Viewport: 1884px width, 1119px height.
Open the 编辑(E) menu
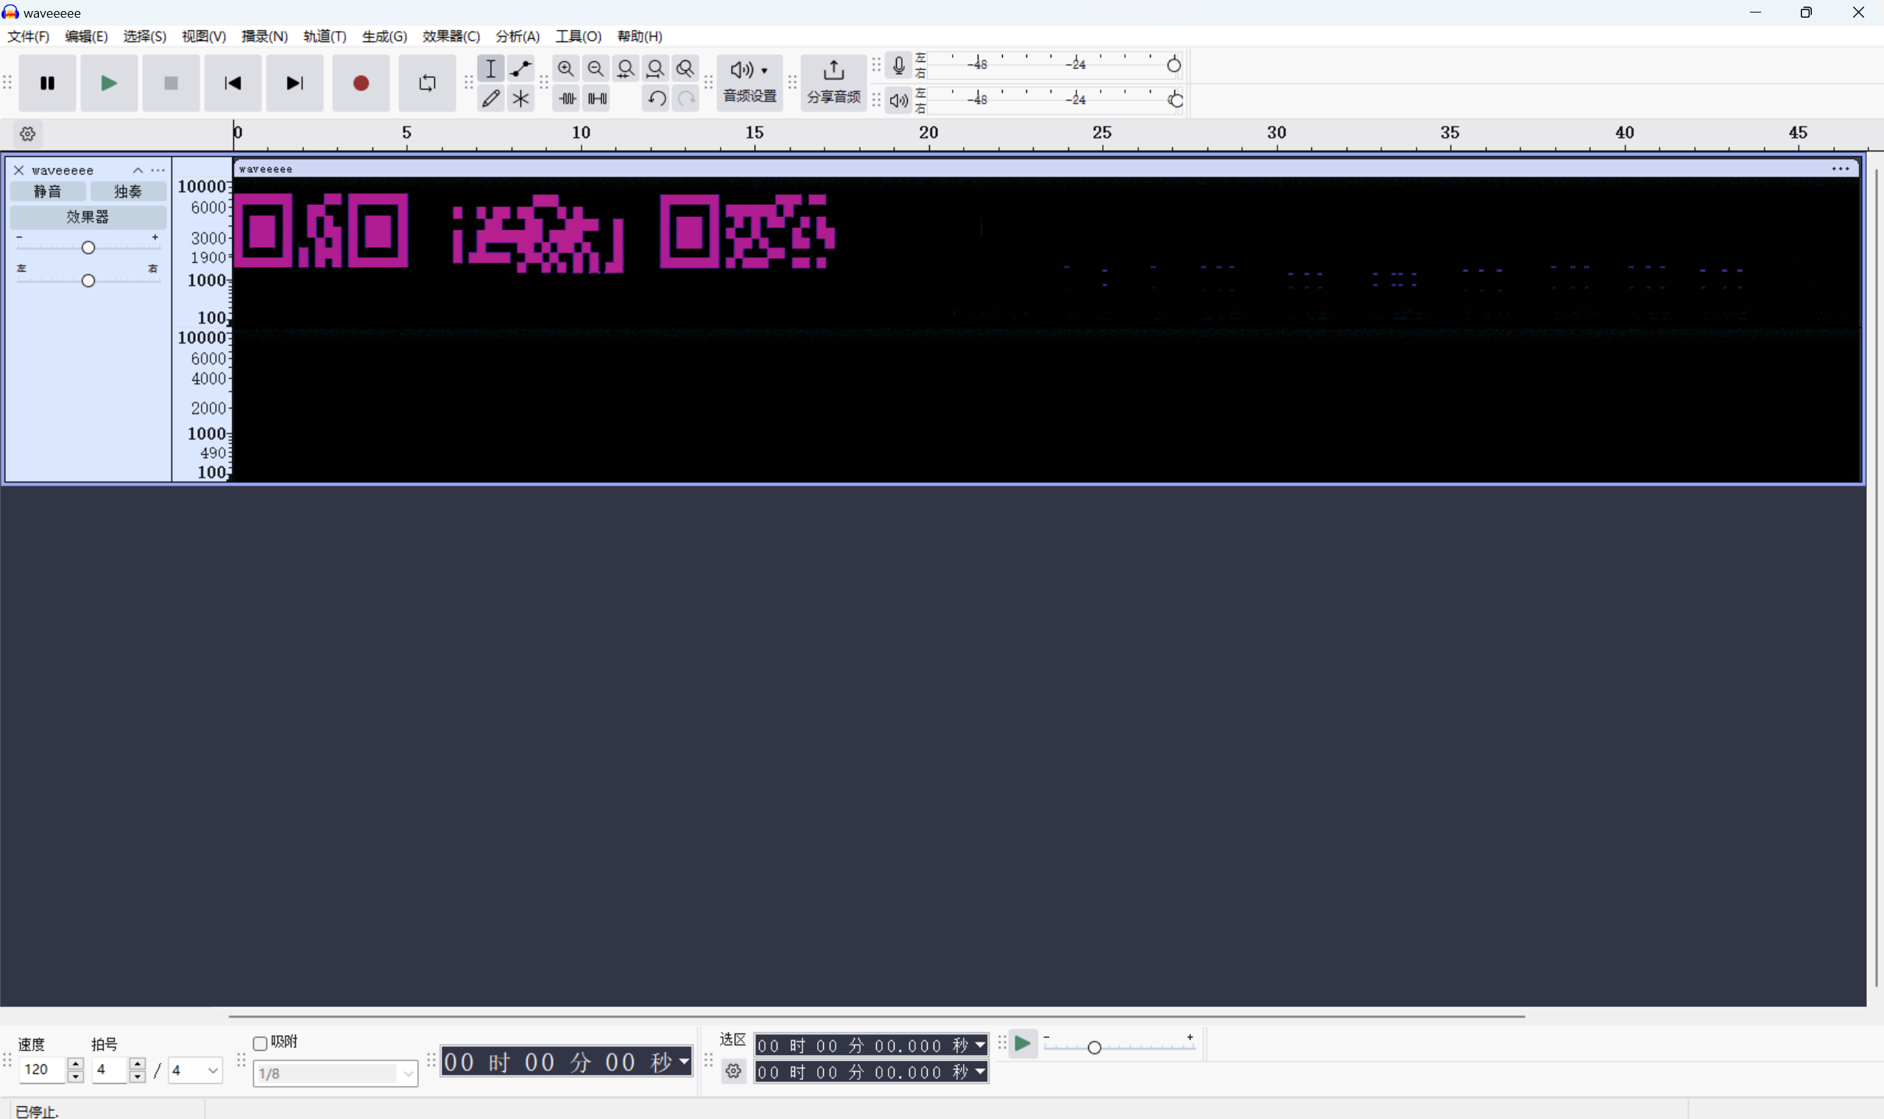(86, 36)
